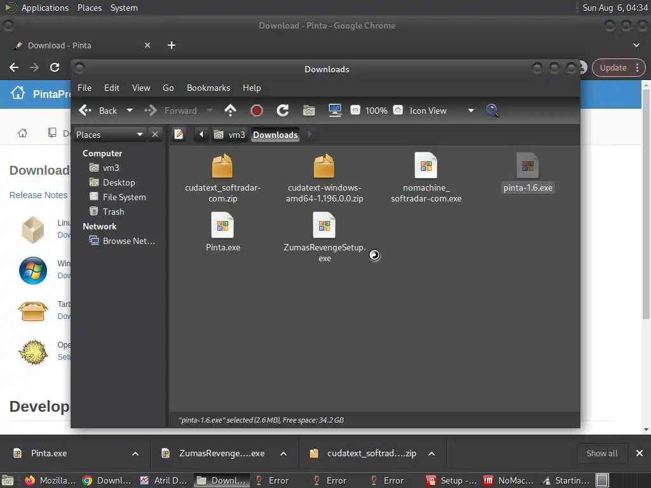The width and height of the screenshot is (651, 488).
Task: Click the Downloads path bar button
Action: 275,135
